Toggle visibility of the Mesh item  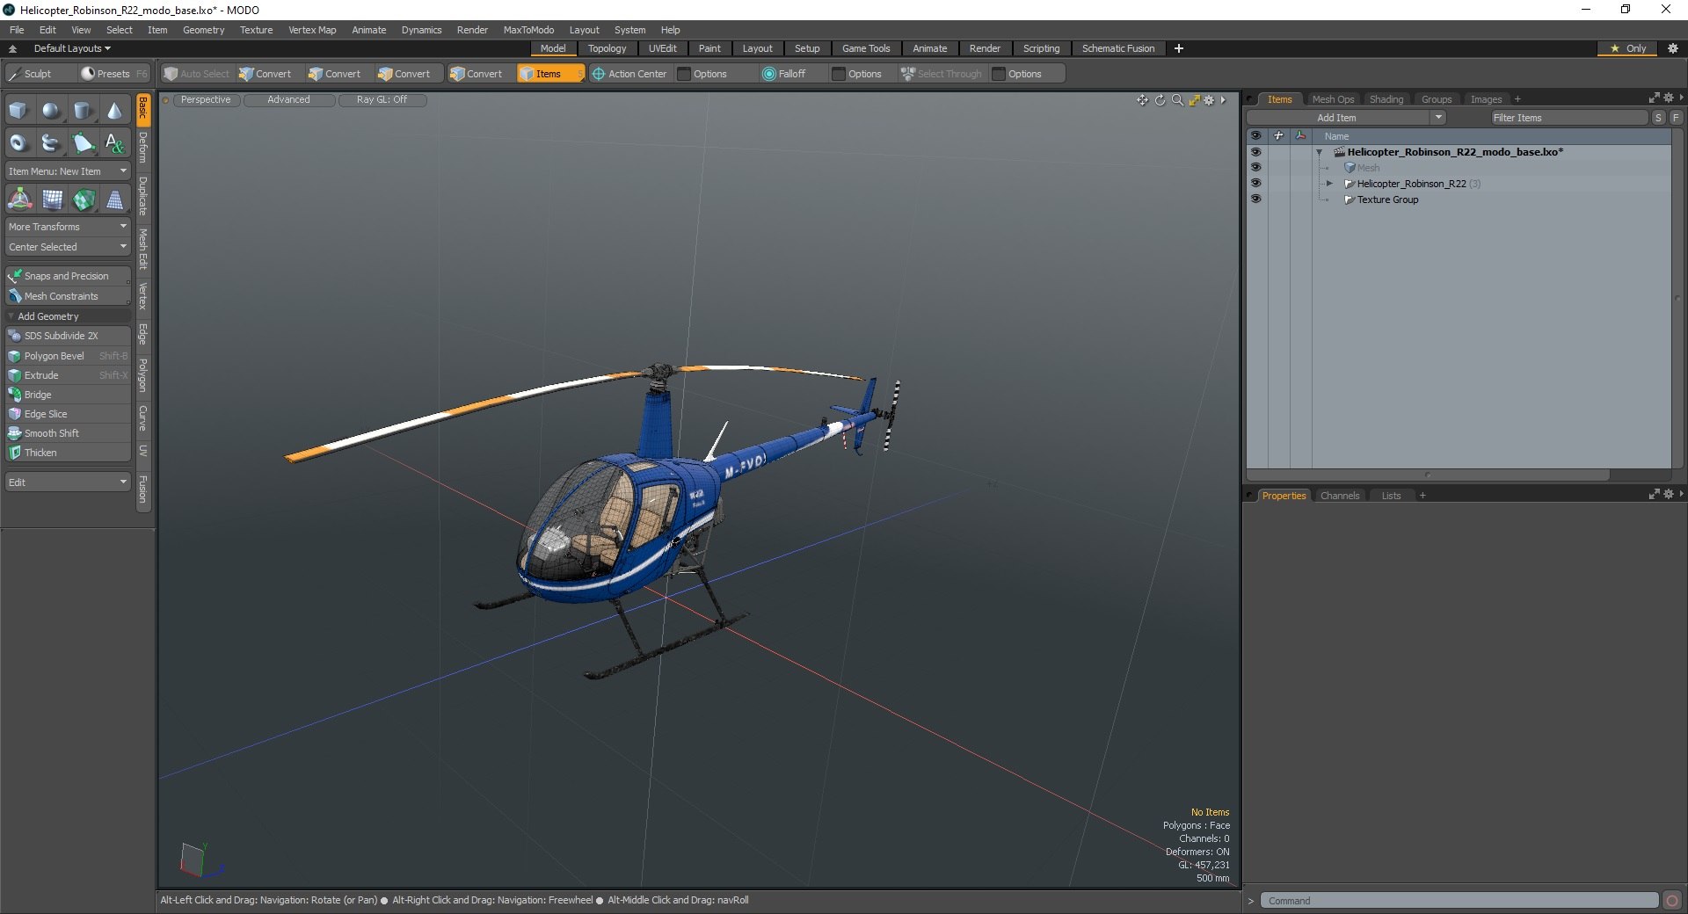(x=1255, y=168)
